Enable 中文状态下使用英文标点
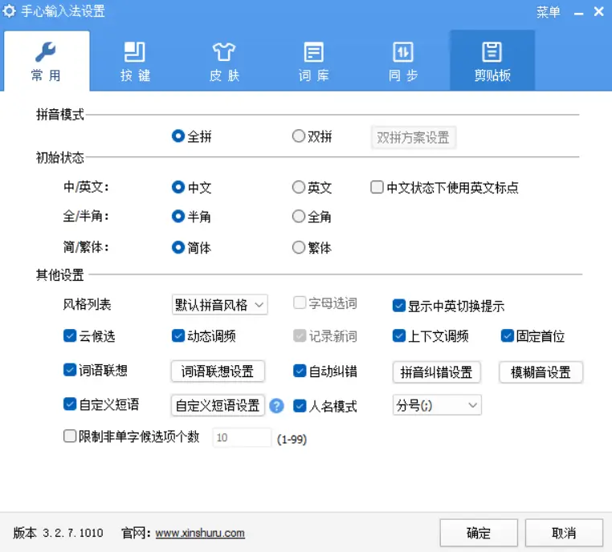612x552 pixels. point(444,188)
